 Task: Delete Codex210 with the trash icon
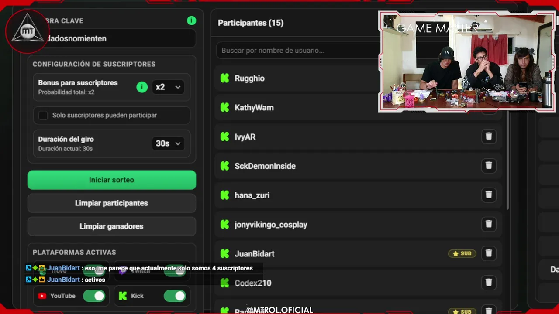coord(489,282)
